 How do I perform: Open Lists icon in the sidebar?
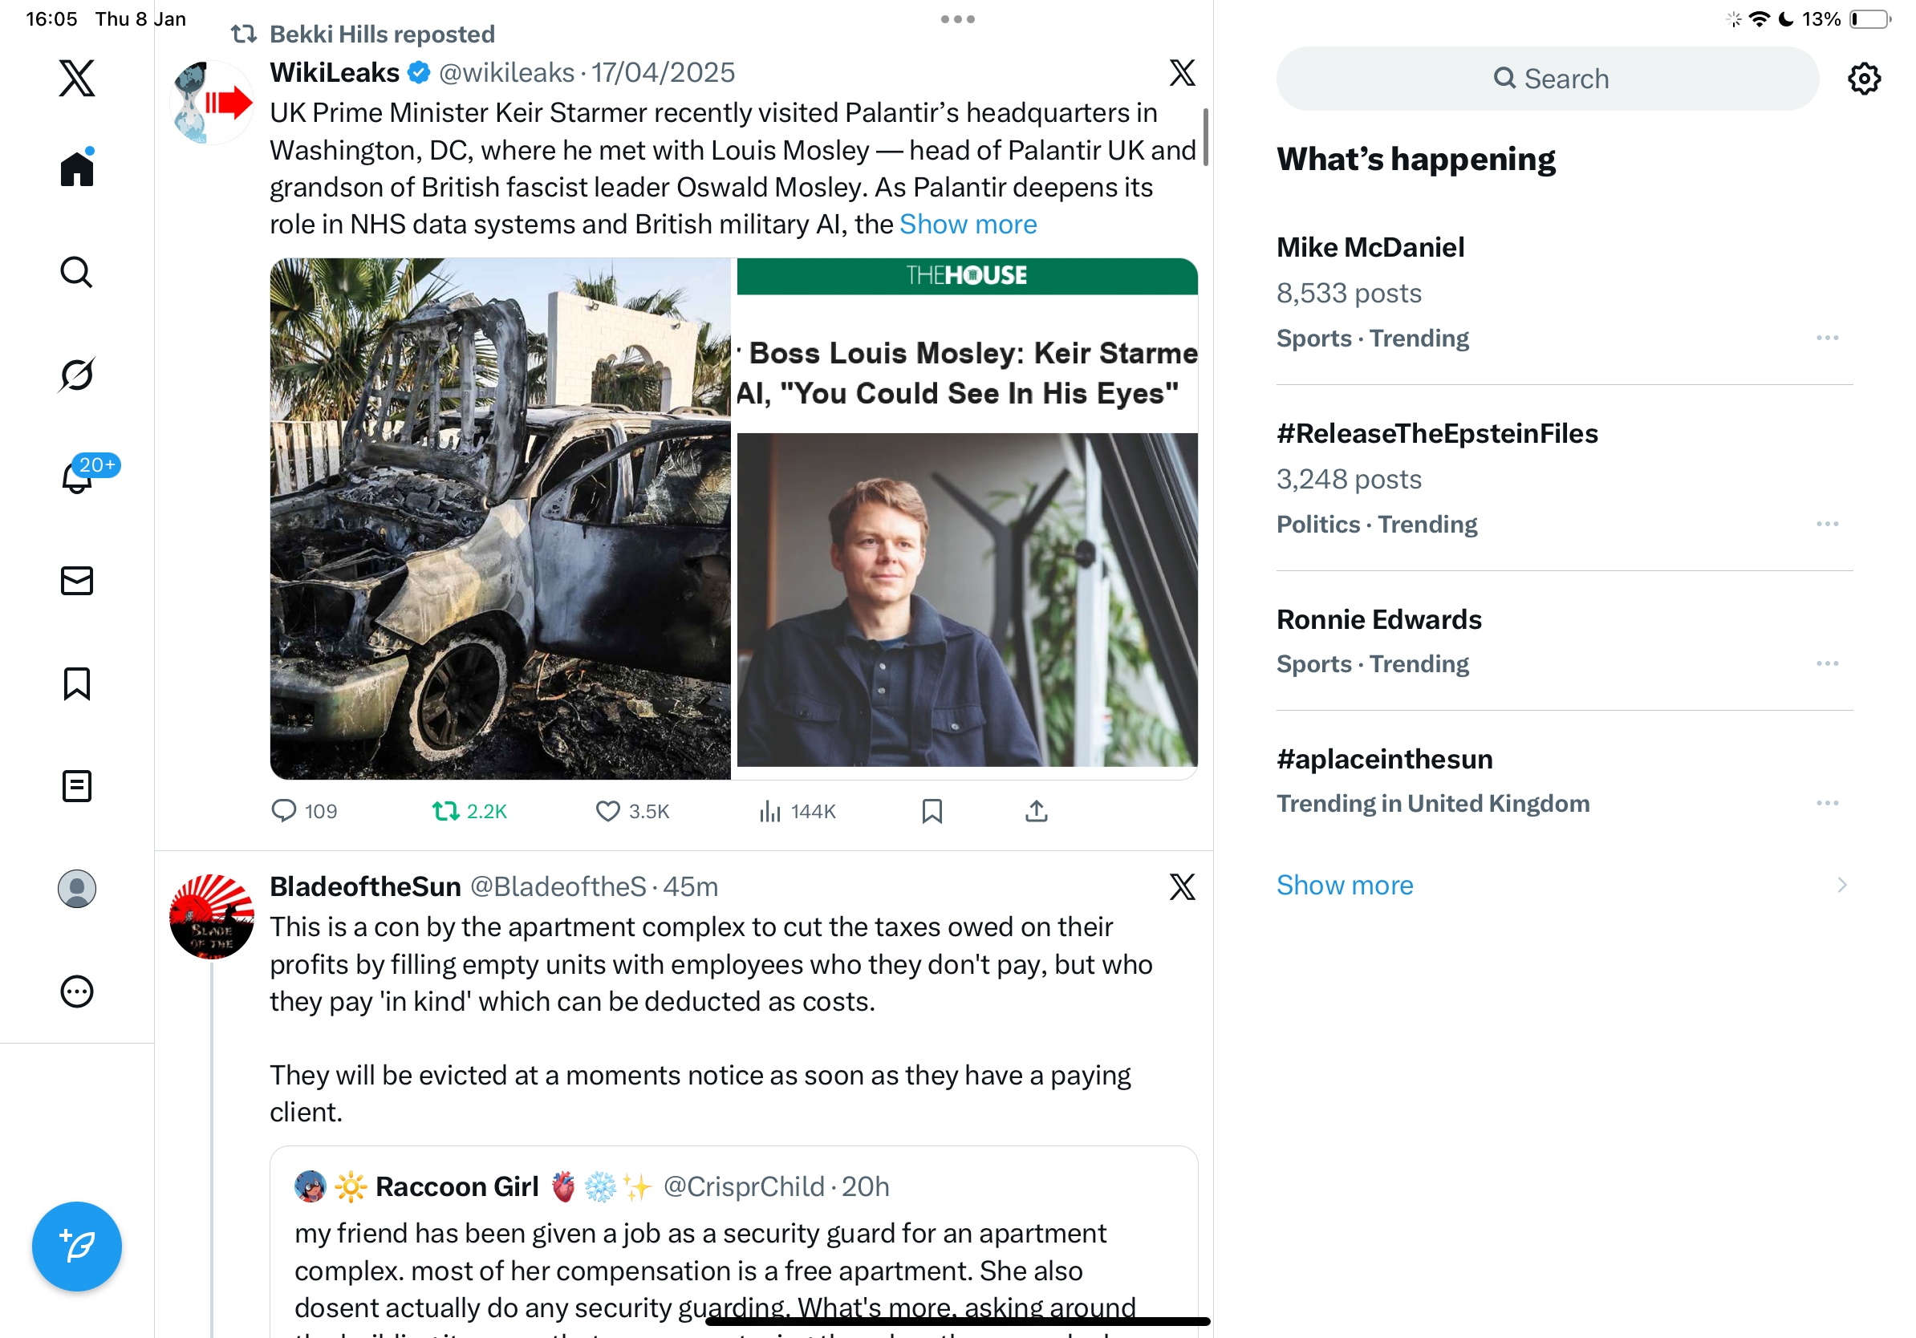point(77,786)
